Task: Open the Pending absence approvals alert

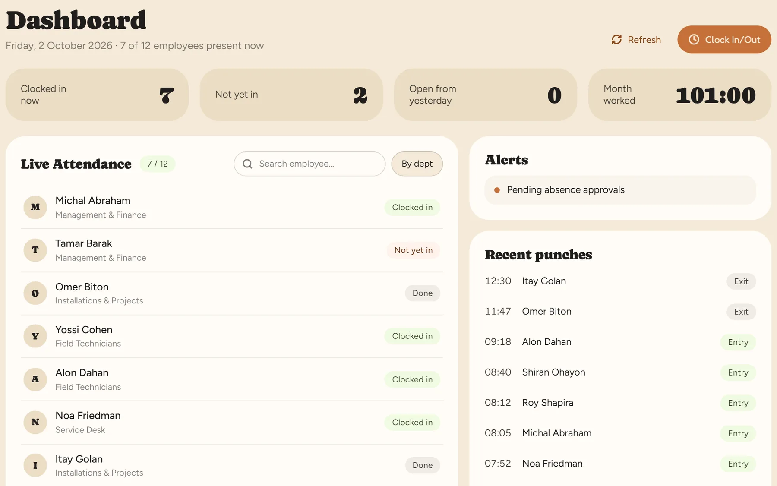Action: [620, 190]
